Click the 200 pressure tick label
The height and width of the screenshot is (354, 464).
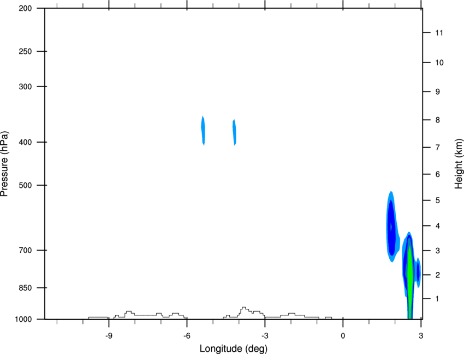click(x=25, y=8)
